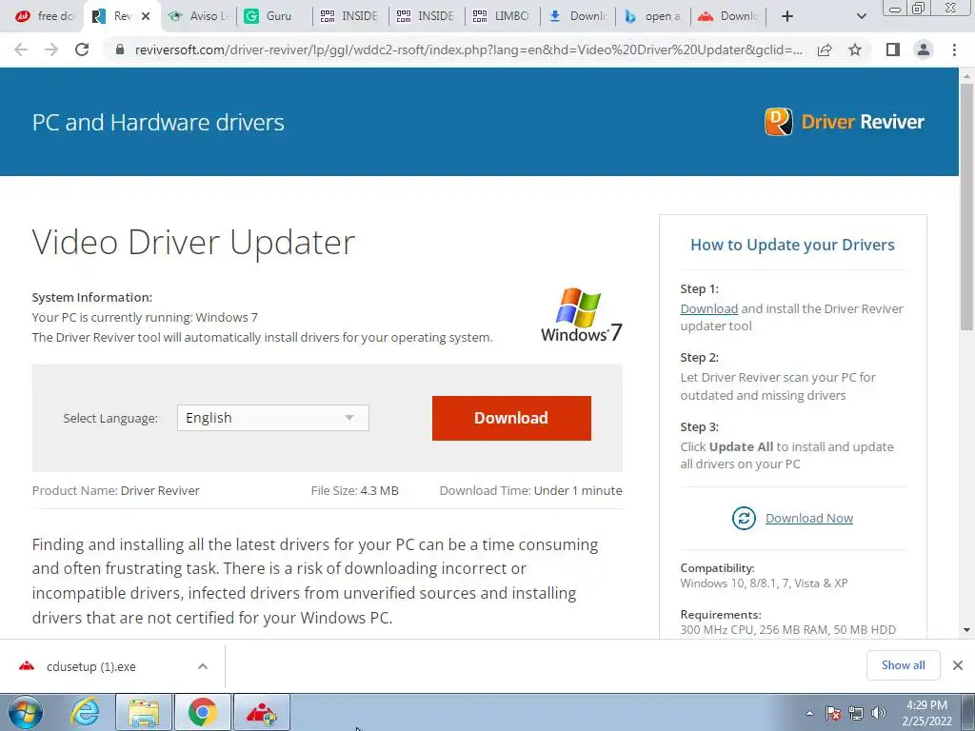Switch to the first 'Downlc' tab with blue arrow
Image resolution: width=975 pixels, height=731 pixels.
(578, 16)
